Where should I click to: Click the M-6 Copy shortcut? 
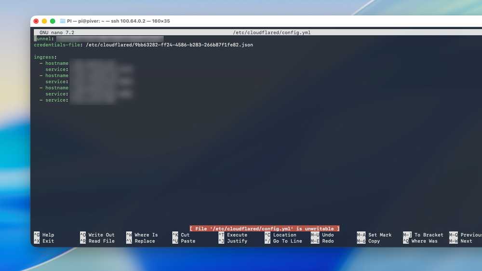[368, 241]
